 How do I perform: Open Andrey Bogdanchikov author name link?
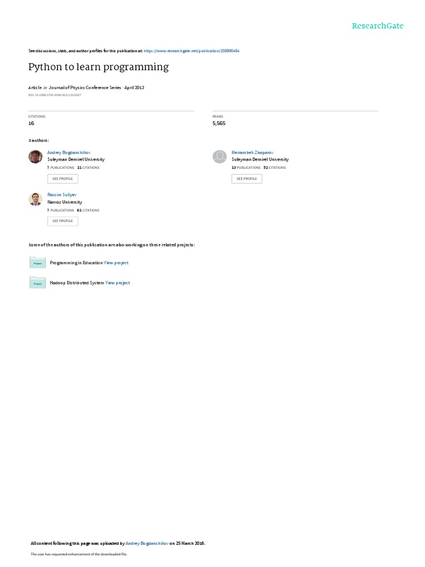tap(69, 153)
